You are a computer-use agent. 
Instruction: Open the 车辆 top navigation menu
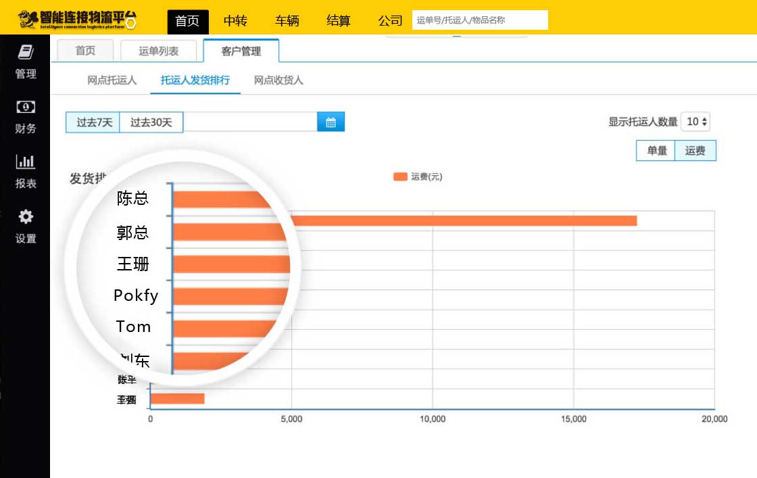point(287,21)
